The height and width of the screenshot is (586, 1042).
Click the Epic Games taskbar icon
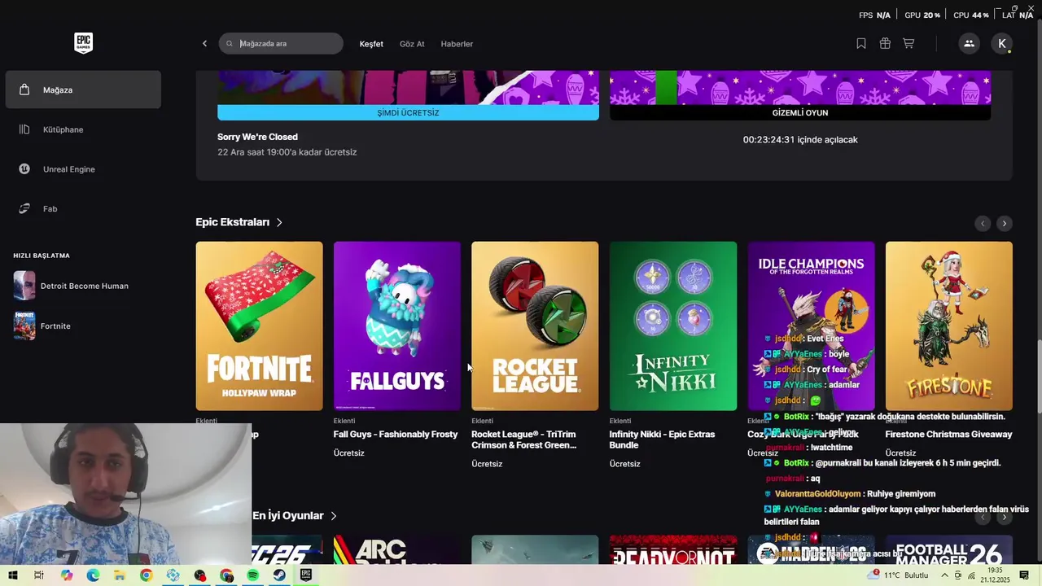pos(306,575)
